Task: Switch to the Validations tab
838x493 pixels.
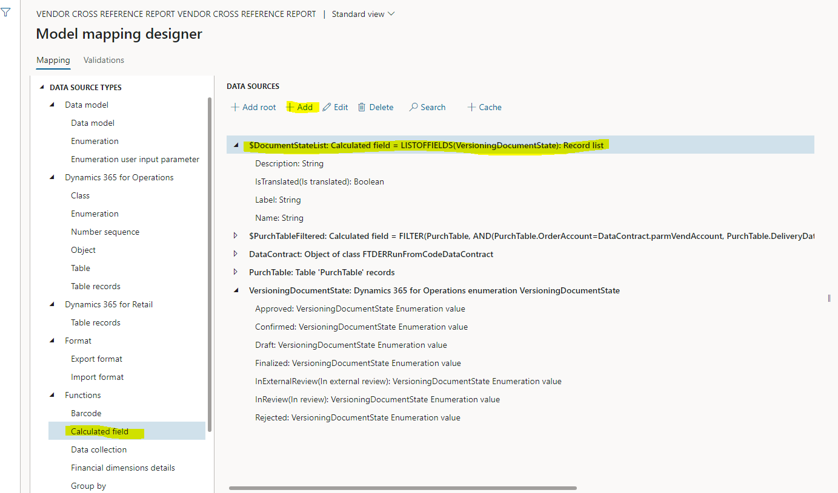Action: (104, 60)
